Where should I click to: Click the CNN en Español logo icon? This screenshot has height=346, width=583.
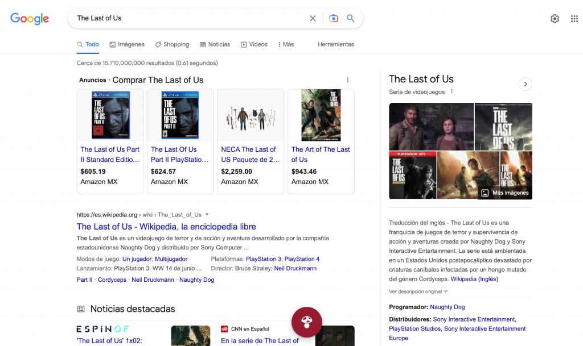point(224,329)
